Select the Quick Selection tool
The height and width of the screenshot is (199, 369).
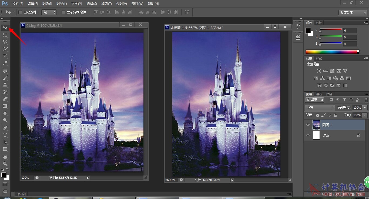click(x=5, y=49)
